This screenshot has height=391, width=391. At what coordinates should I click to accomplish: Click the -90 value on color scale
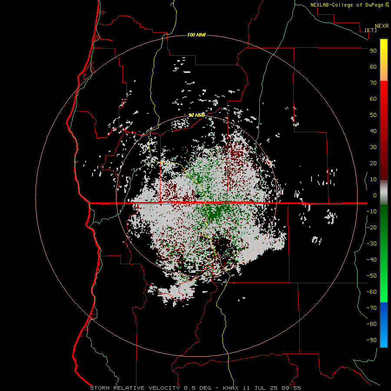point(371,340)
